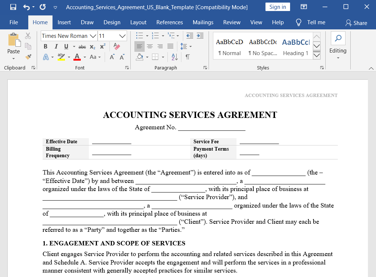Open the Change Case menu
Image resolution: width=376 pixels, height=277 pixels.
(95, 57)
